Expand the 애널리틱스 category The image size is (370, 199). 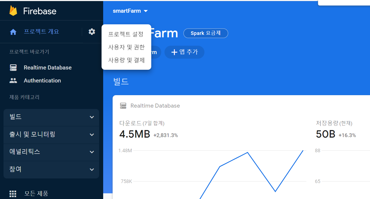click(x=51, y=152)
